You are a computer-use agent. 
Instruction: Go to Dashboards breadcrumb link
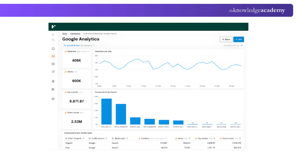pyautogui.click(x=75, y=34)
